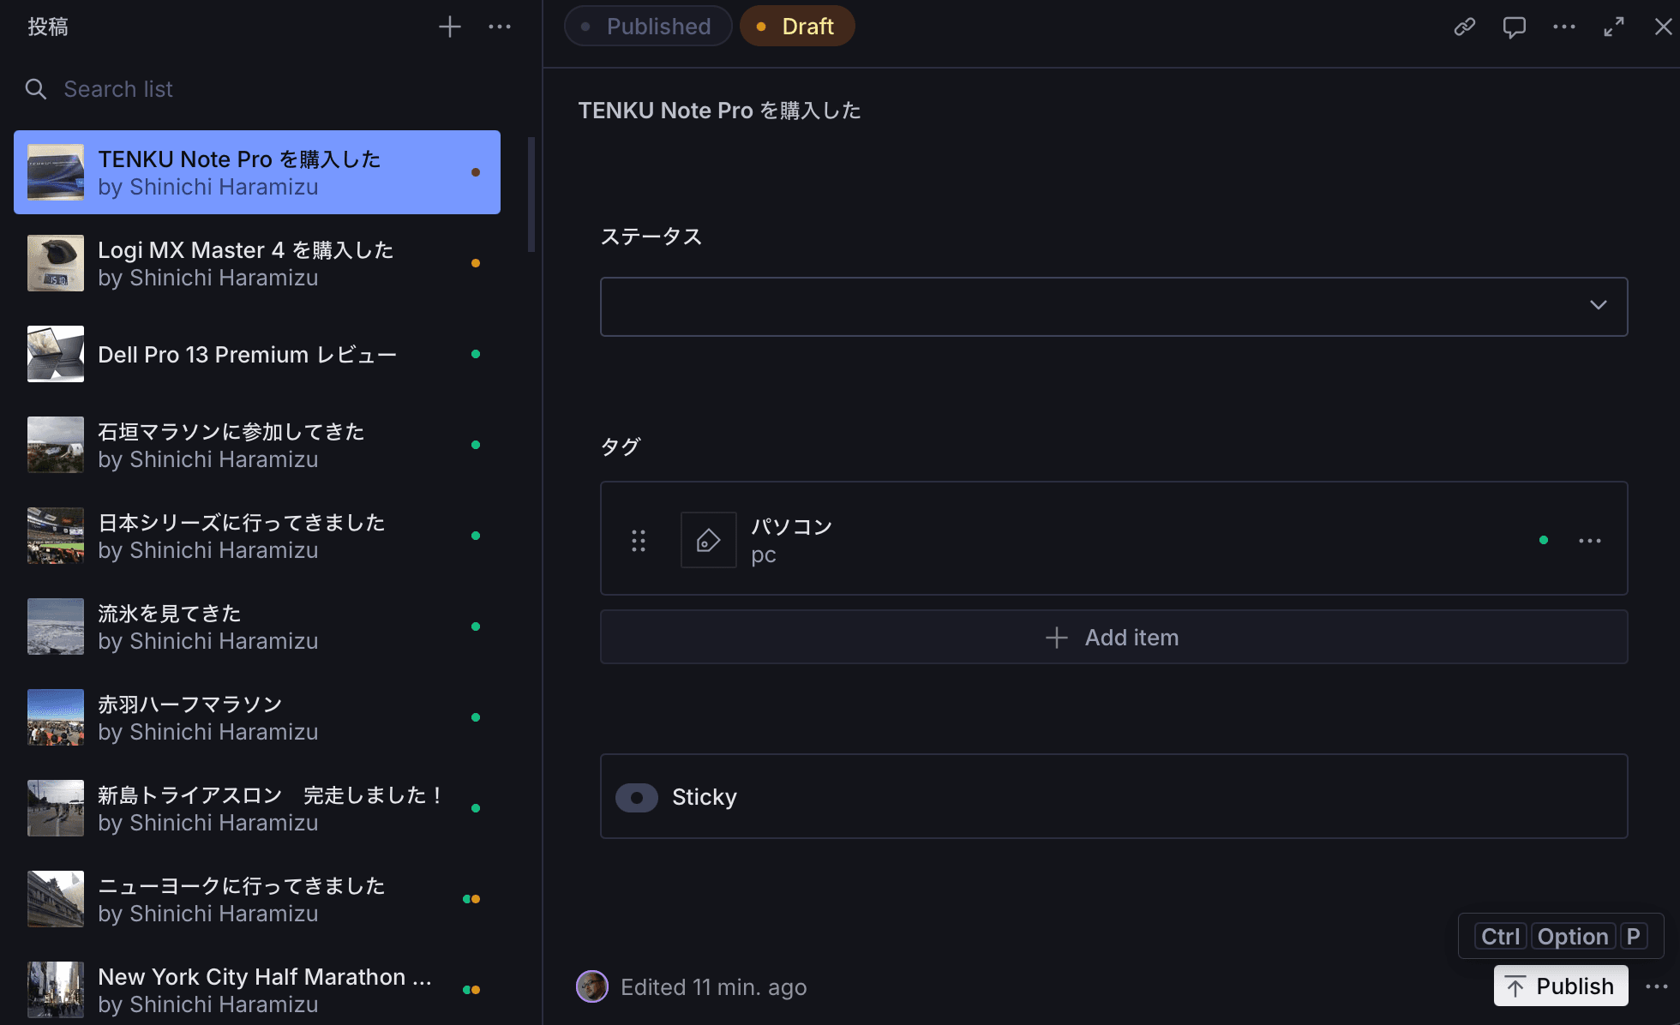The image size is (1680, 1025).
Task: Open document header ellipsis menu
Action: 1564,27
